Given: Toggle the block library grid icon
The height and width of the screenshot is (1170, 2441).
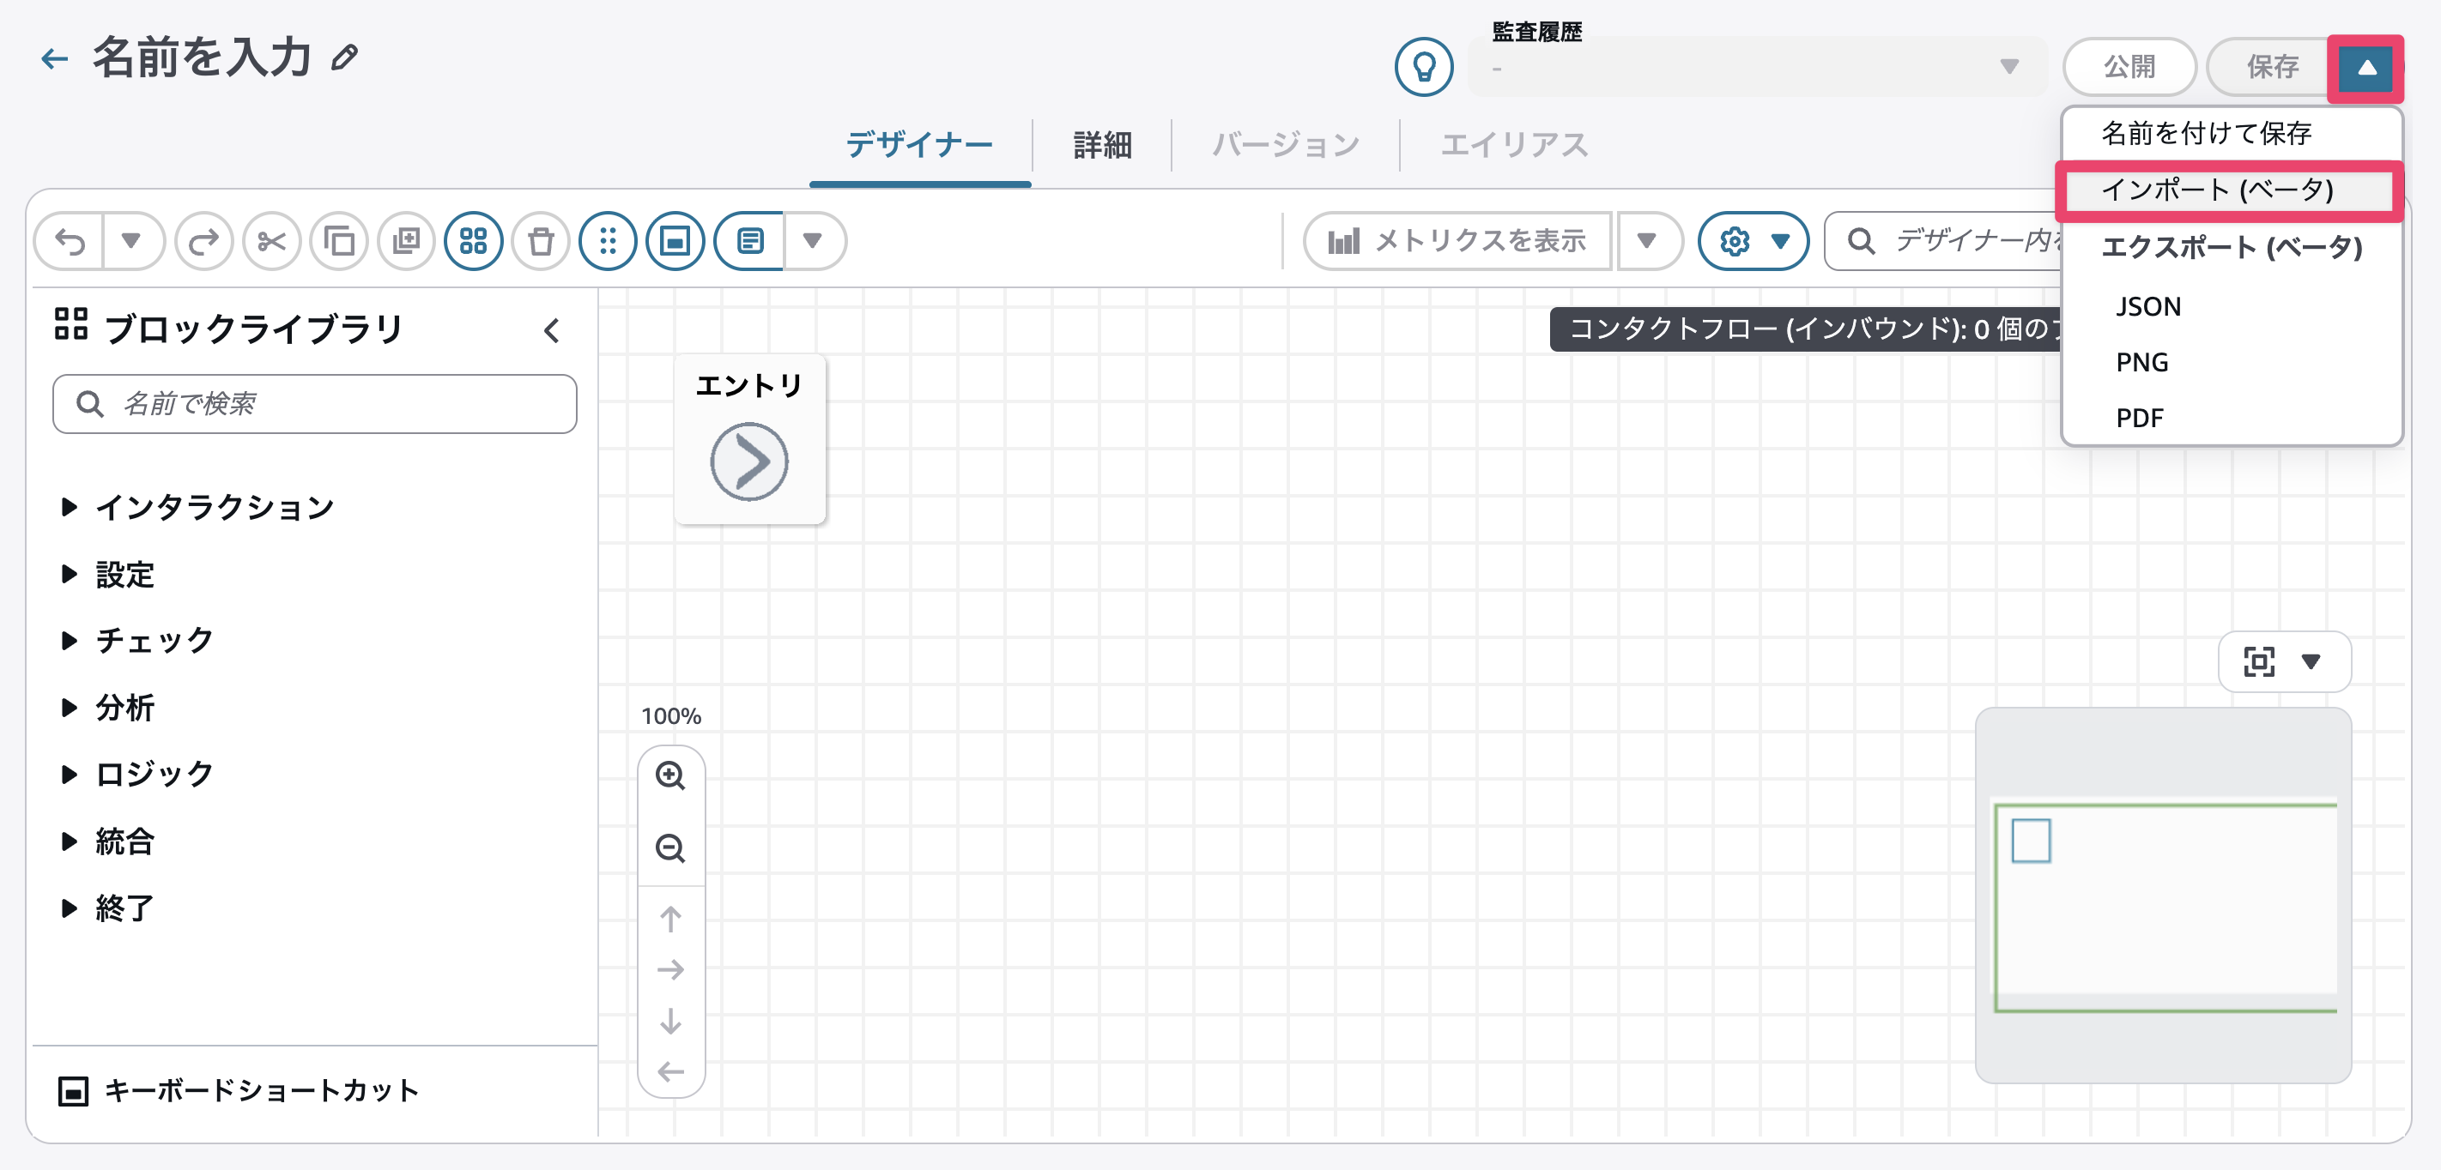Looking at the screenshot, I should click(474, 242).
